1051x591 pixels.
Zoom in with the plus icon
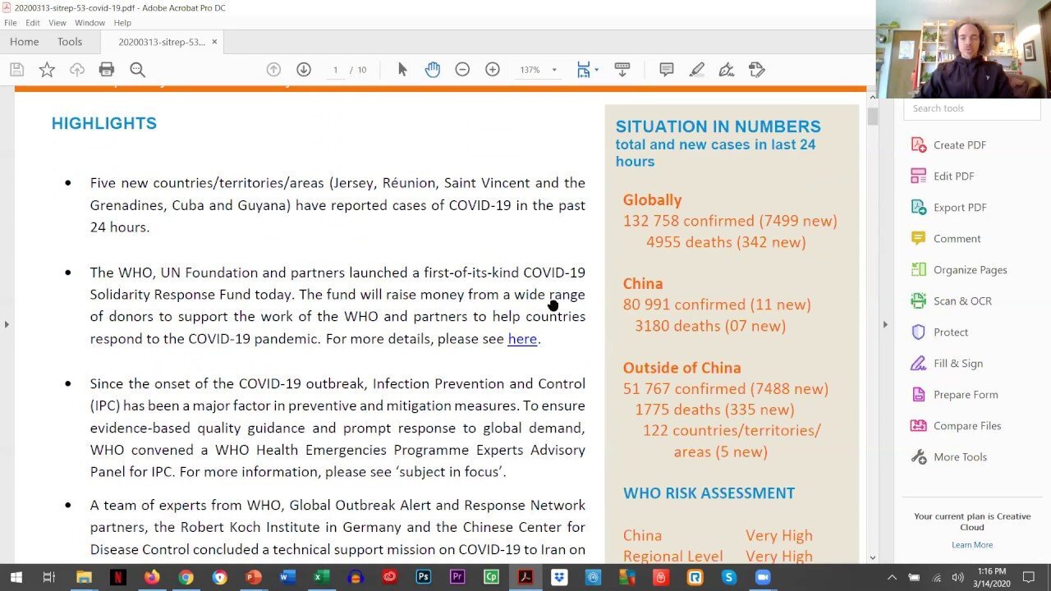click(x=493, y=70)
